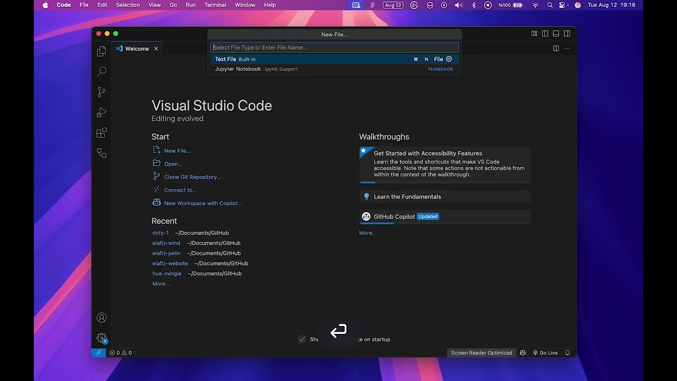This screenshot has height=381, width=677.
Task: Toggle show welcome page on startup checkbox
Action: click(302, 339)
